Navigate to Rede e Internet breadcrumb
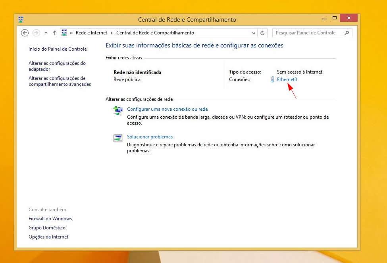This screenshot has height=263, width=387. pyautogui.click(x=91, y=33)
